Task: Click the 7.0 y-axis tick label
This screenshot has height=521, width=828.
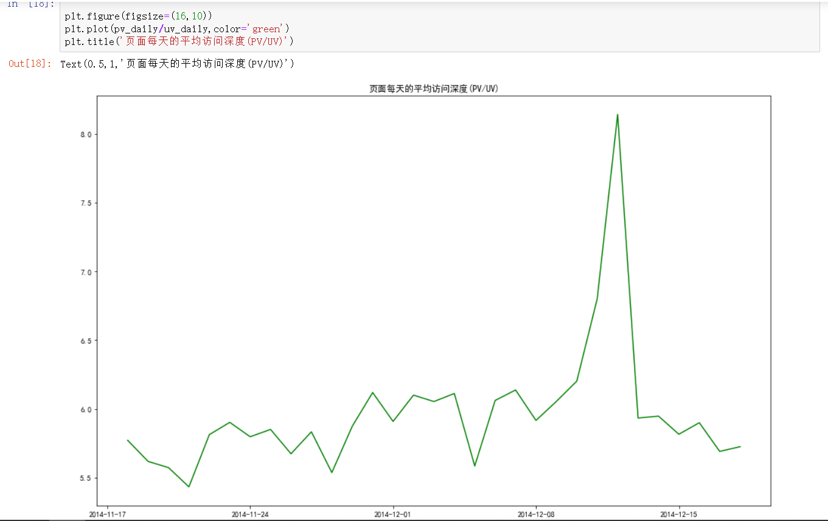Action: click(x=85, y=272)
